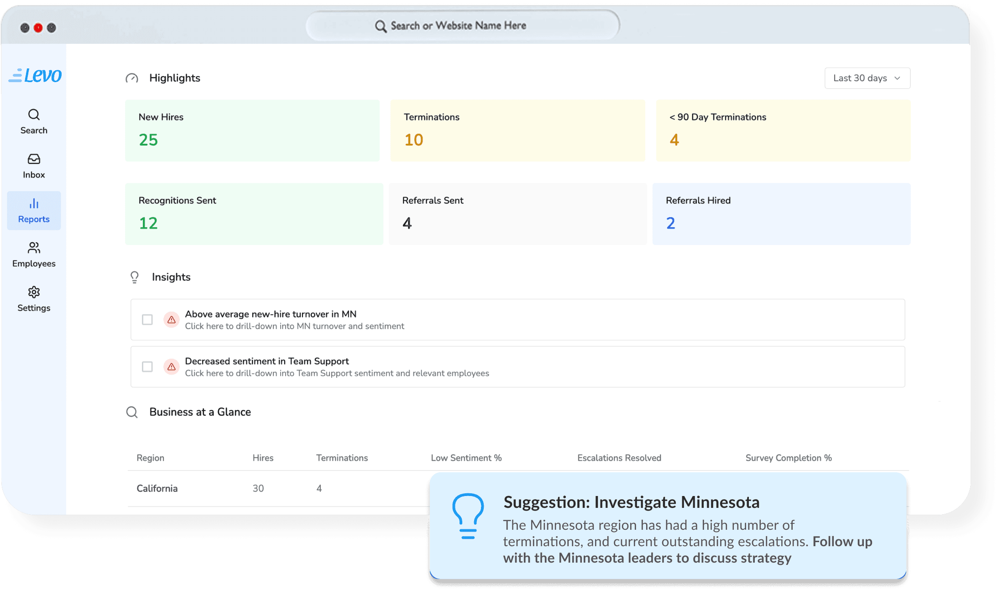Drill down into Team Support sentiment
Screen dimensions: 998x590
pos(337,373)
